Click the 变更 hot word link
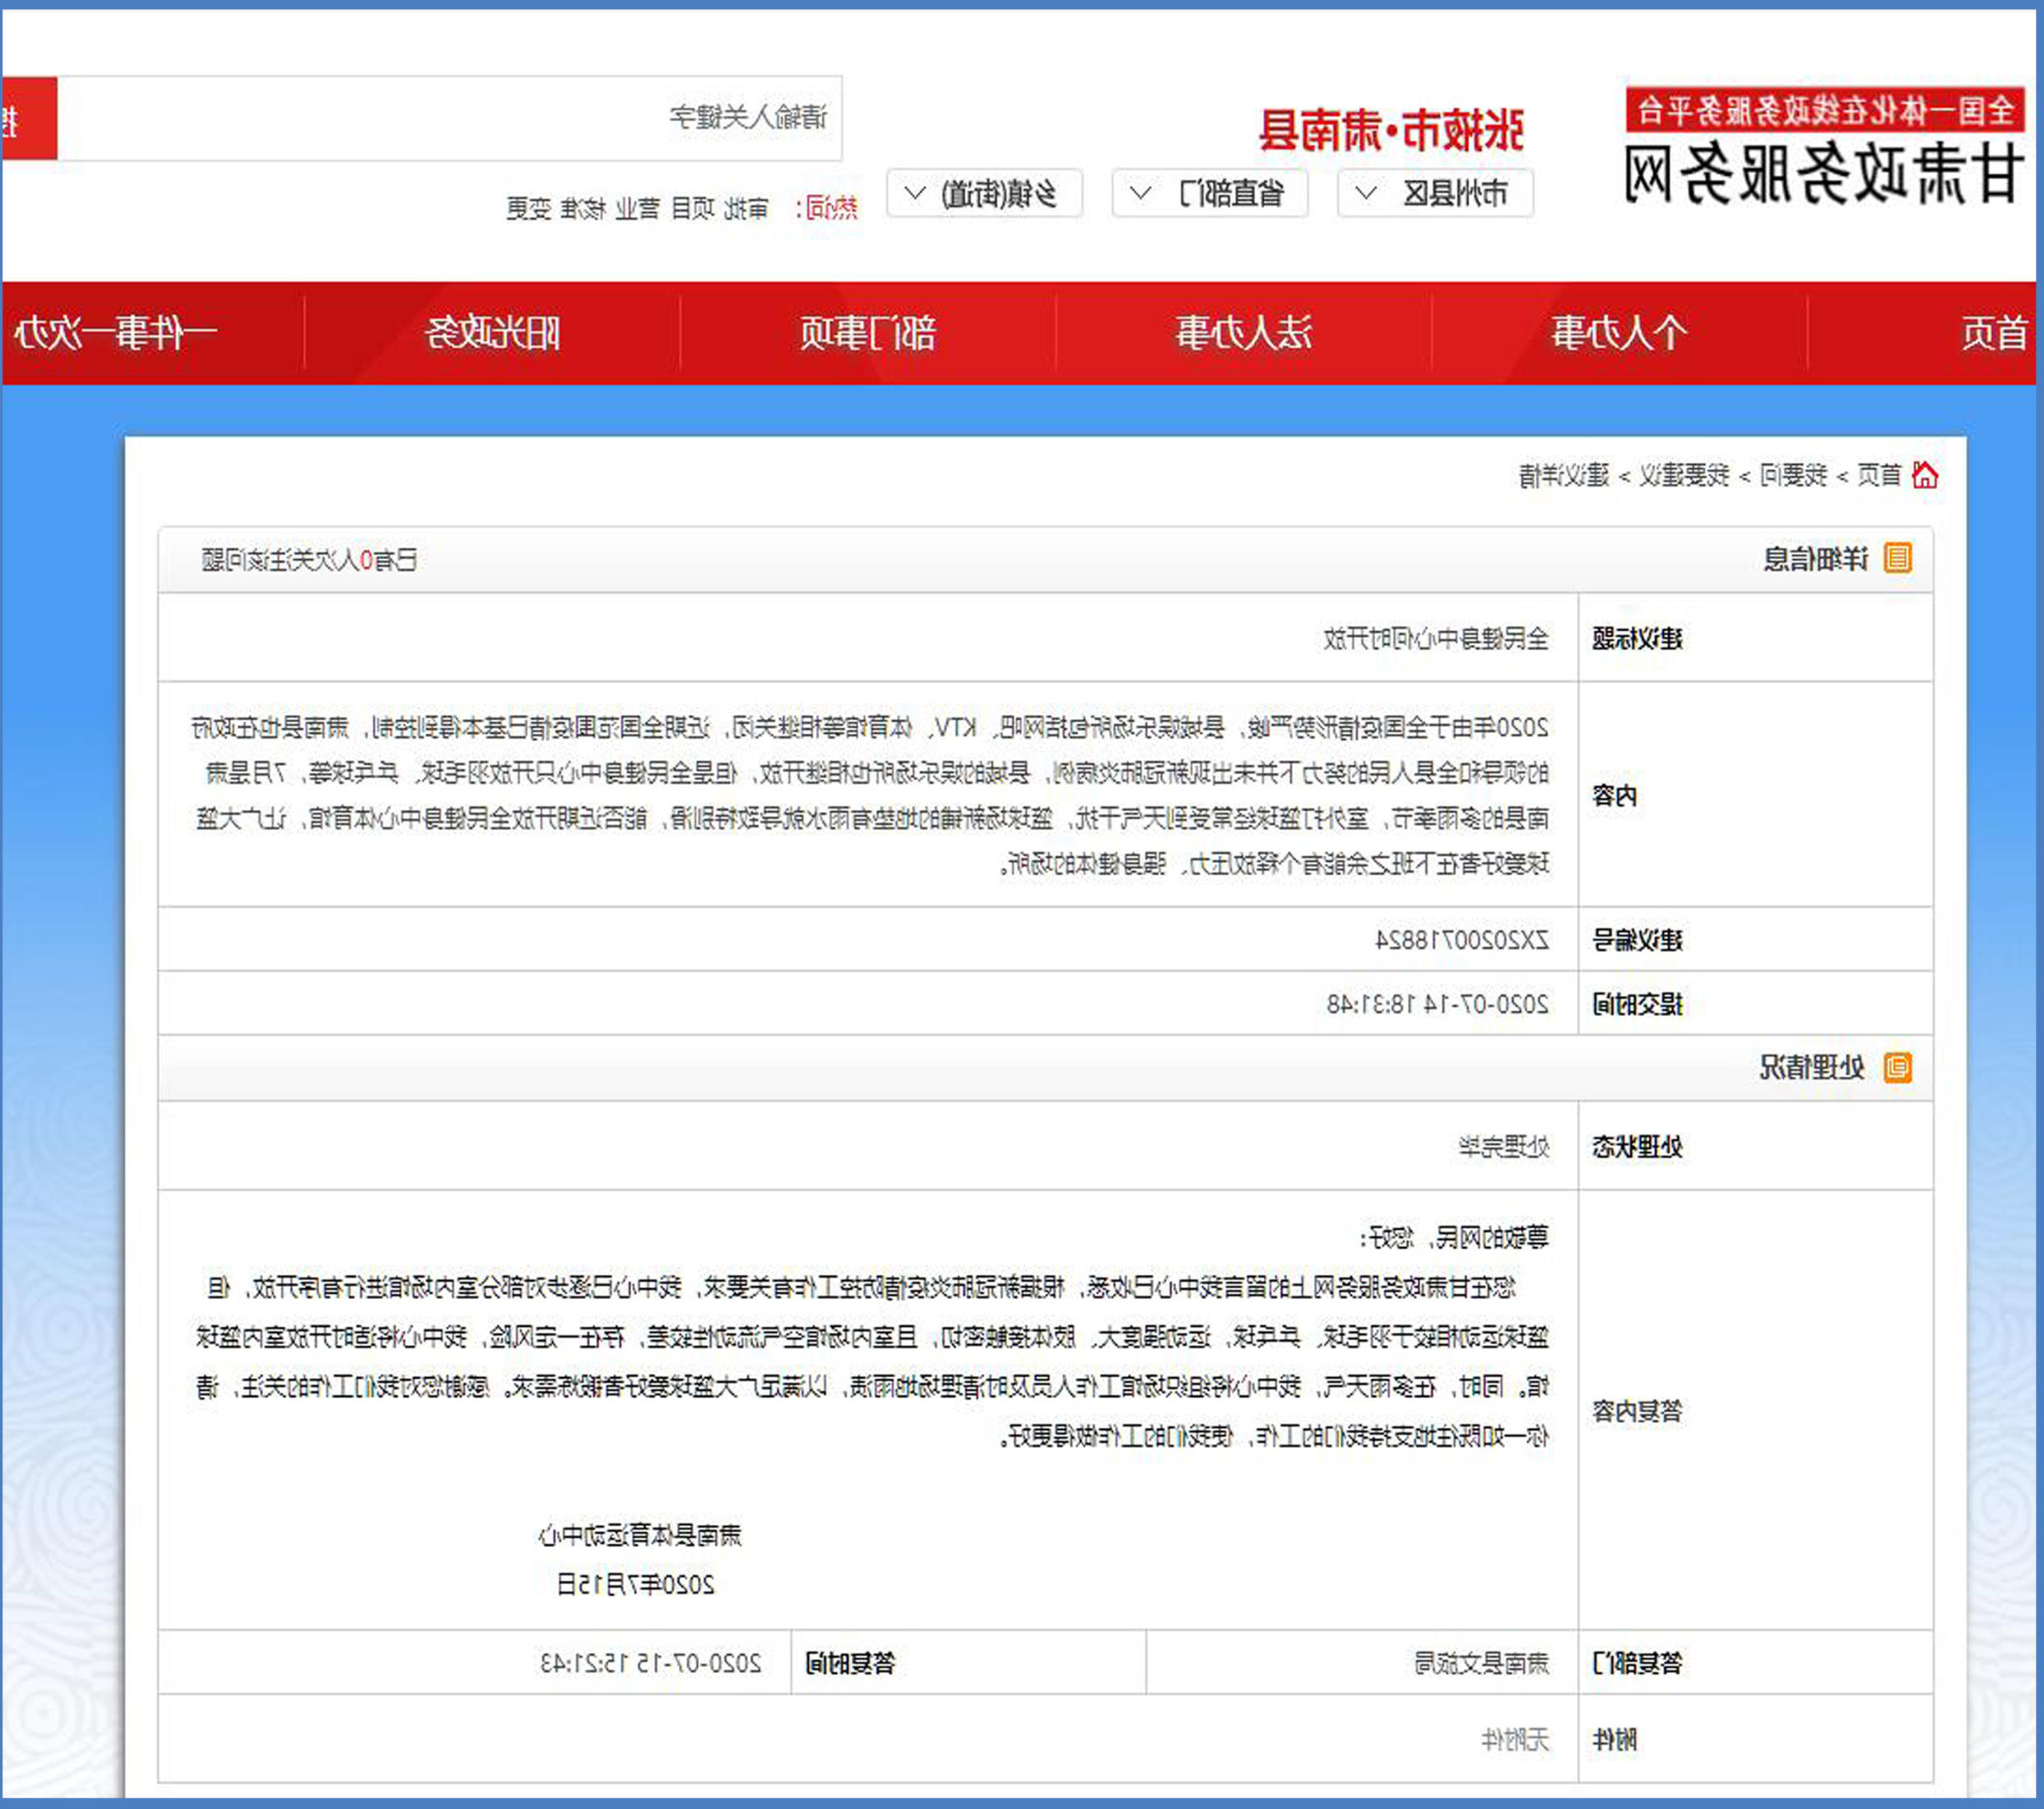The height and width of the screenshot is (1809, 2044). point(529,208)
